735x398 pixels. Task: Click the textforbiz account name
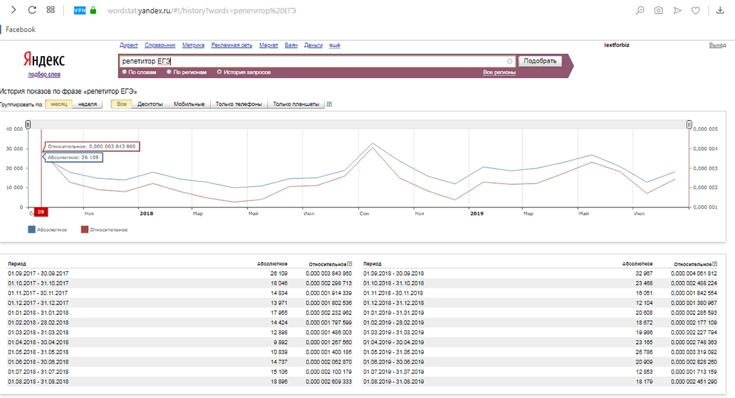click(616, 45)
